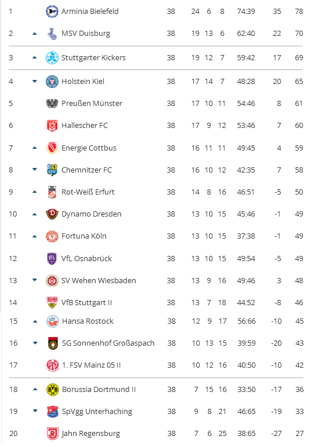Click the Arminia Bielefeld club crest
This screenshot has height=447, width=310.
click(52, 12)
